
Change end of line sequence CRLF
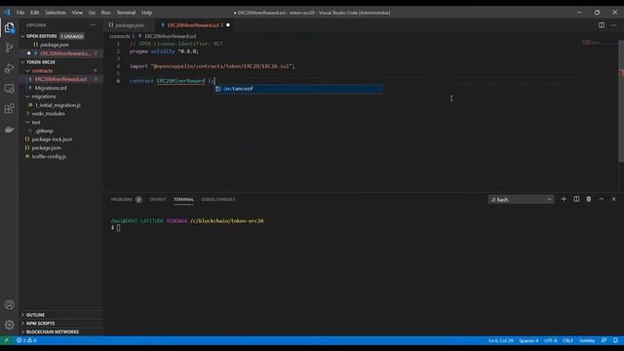pos(567,340)
